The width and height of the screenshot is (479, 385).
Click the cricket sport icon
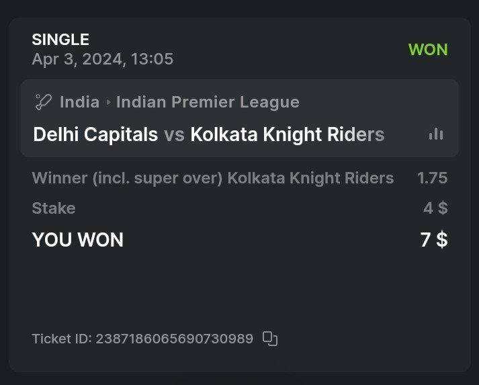pyautogui.click(x=43, y=102)
